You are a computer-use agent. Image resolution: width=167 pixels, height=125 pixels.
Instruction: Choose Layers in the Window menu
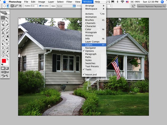click(94, 45)
